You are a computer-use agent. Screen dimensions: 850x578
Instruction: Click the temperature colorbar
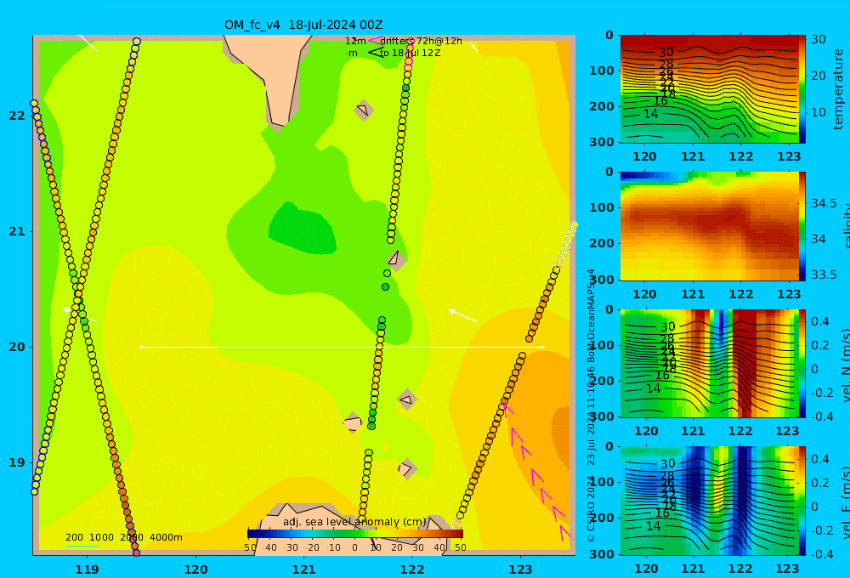coord(802,89)
